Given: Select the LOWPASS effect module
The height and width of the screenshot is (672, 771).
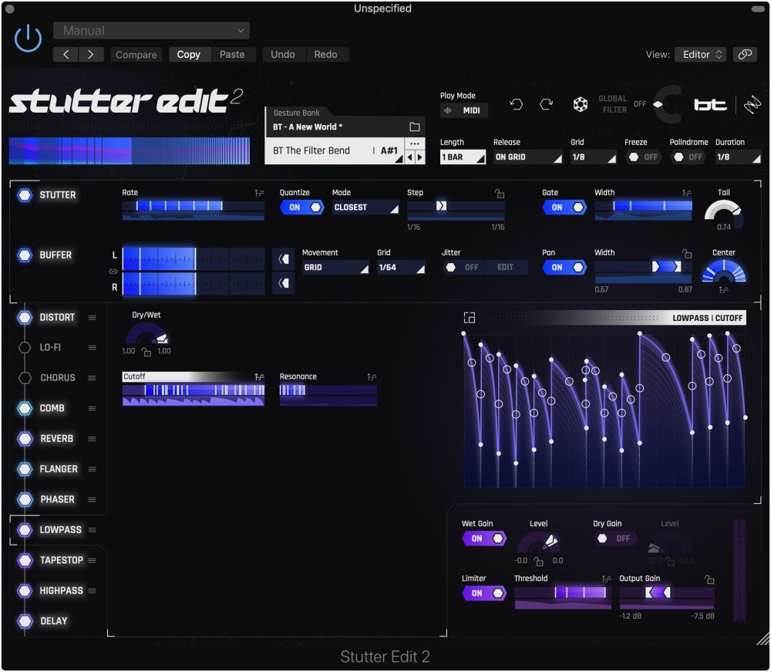Looking at the screenshot, I should [x=58, y=530].
